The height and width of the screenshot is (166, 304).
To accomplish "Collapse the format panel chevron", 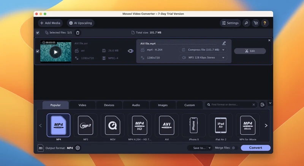I will [270, 103].
